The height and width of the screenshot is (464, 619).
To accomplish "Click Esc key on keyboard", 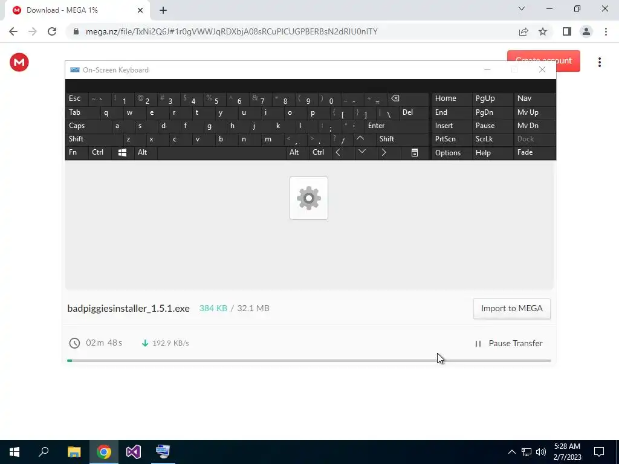I will [77, 98].
